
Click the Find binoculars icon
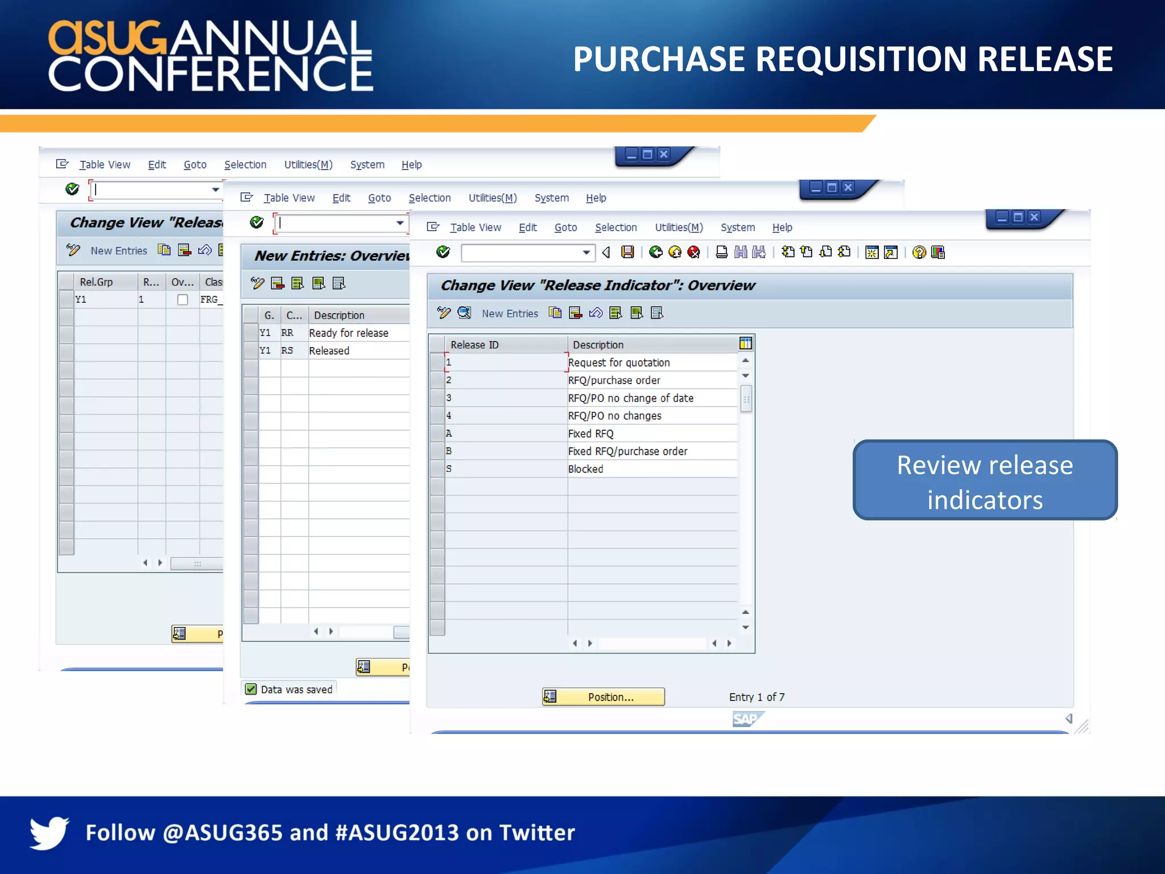click(x=741, y=252)
